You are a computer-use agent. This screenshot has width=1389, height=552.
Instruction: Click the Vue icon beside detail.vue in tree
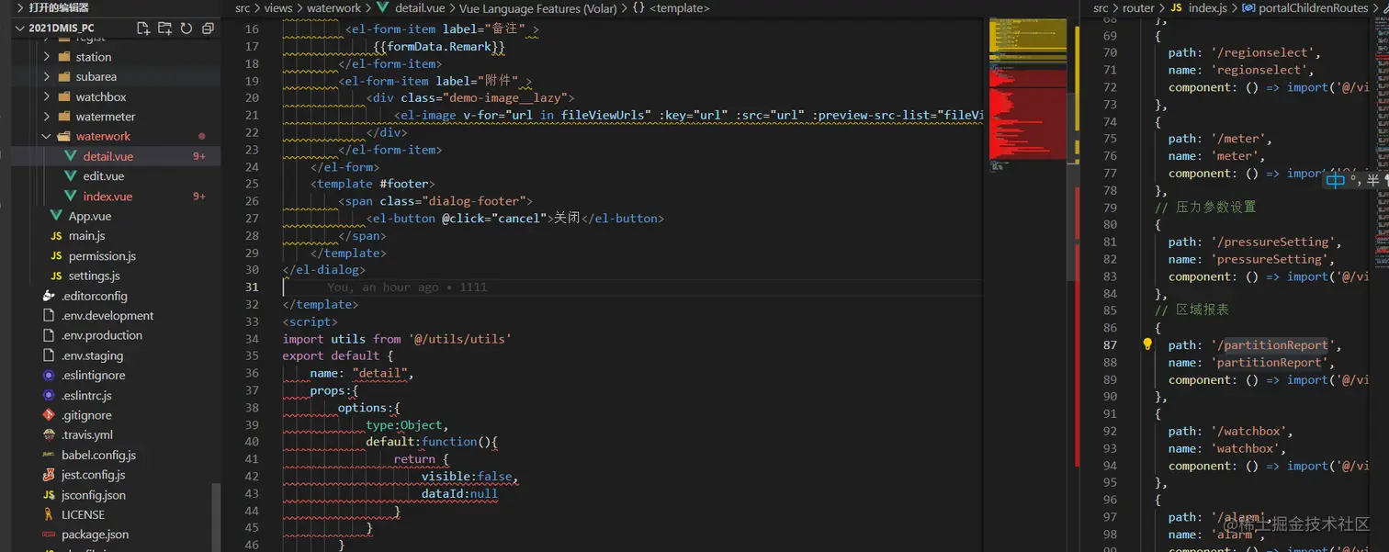[72, 156]
